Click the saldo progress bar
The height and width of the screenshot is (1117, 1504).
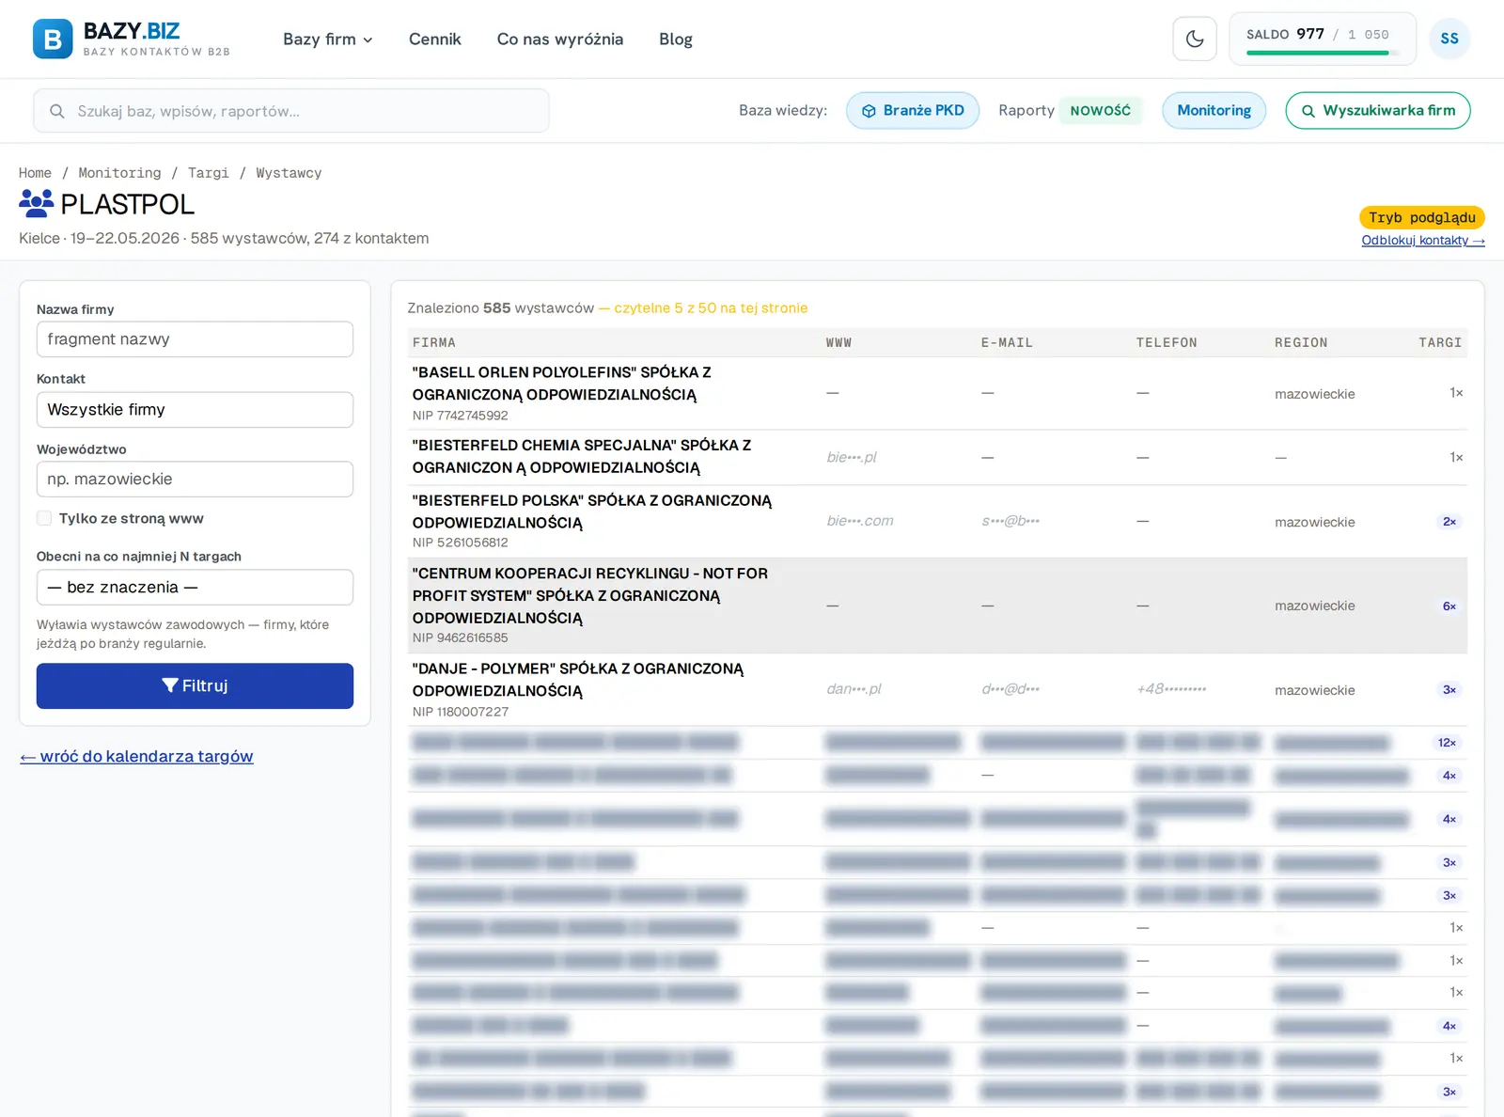pos(1322,53)
